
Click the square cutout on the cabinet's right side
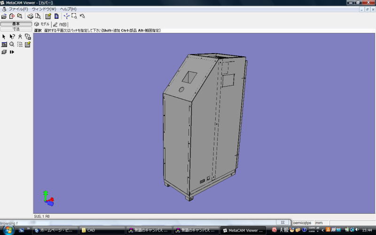228,80
